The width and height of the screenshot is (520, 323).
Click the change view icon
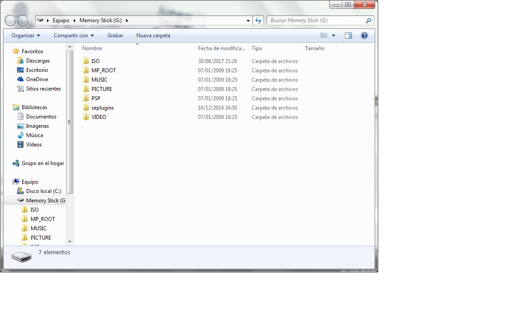coord(324,35)
